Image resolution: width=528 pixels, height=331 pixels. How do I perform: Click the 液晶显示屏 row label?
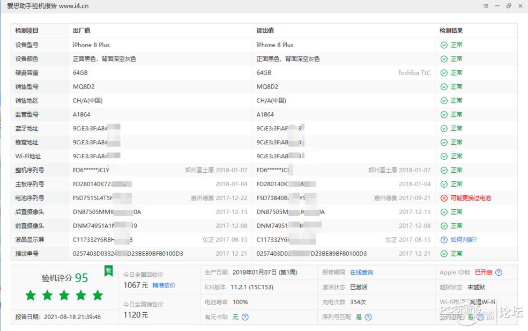click(x=29, y=240)
